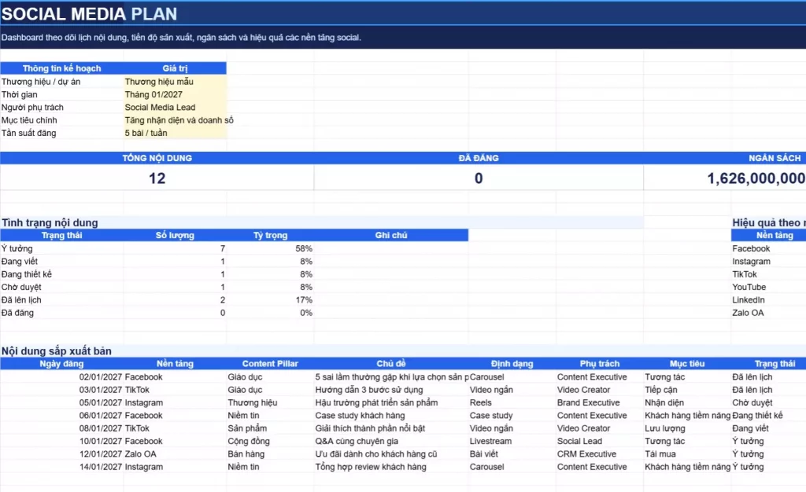Click LinkedIn in the platform list
The height and width of the screenshot is (492, 806).
pos(749,299)
